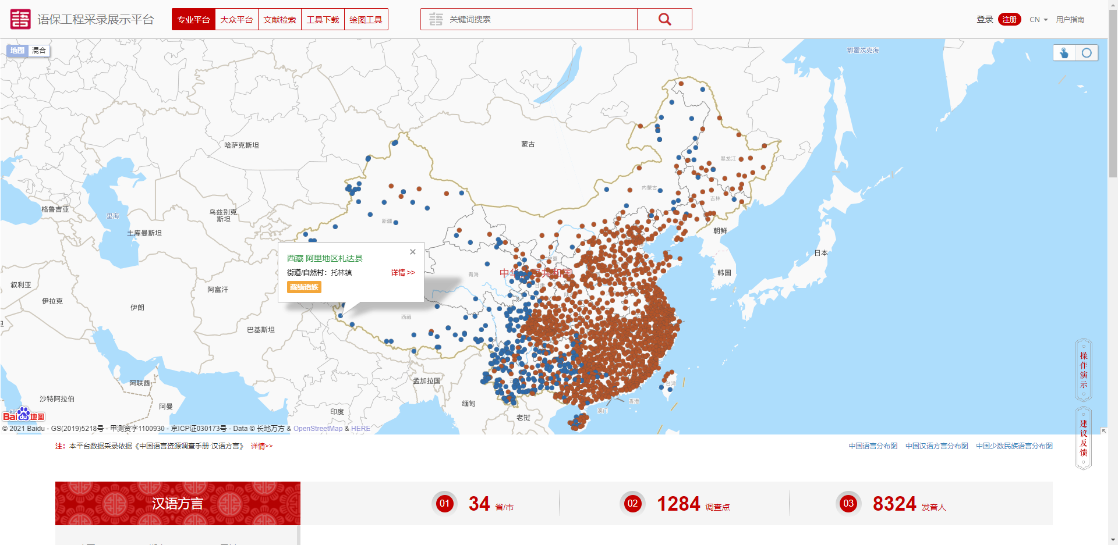The width and height of the screenshot is (1118, 545).
Task: Select the 汉语方言 red banner tab
Action: [x=178, y=503]
